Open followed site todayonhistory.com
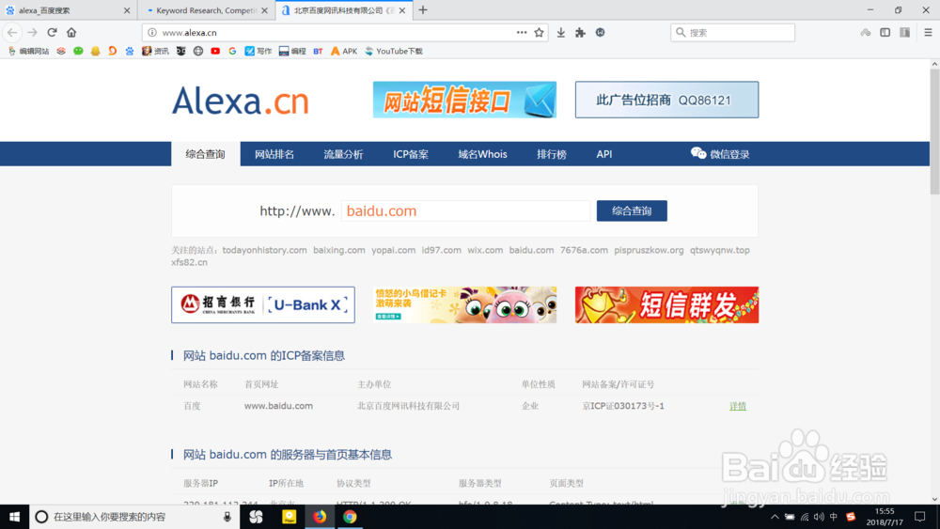Viewport: 940px width, 529px height. (264, 251)
